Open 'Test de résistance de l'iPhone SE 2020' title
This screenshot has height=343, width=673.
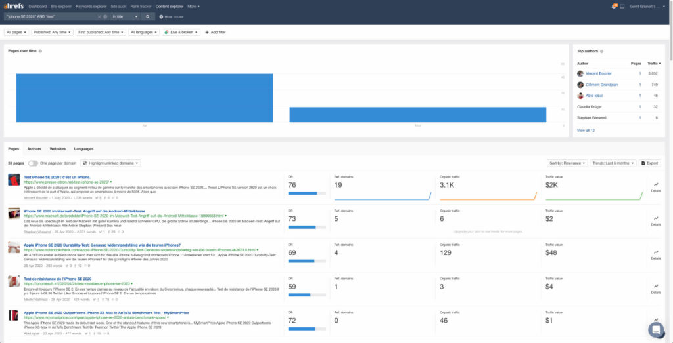(58, 279)
